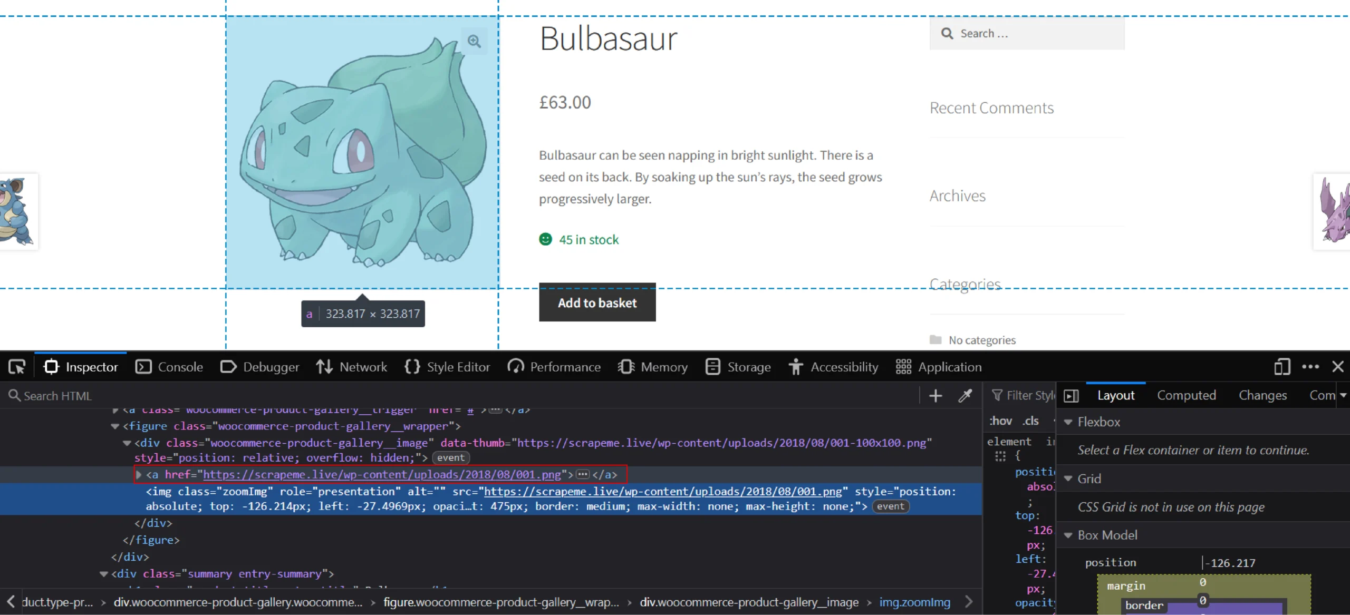Viewport: 1350px width, 615px height.
Task: Open the zoomImg src URL link
Action: click(663, 491)
